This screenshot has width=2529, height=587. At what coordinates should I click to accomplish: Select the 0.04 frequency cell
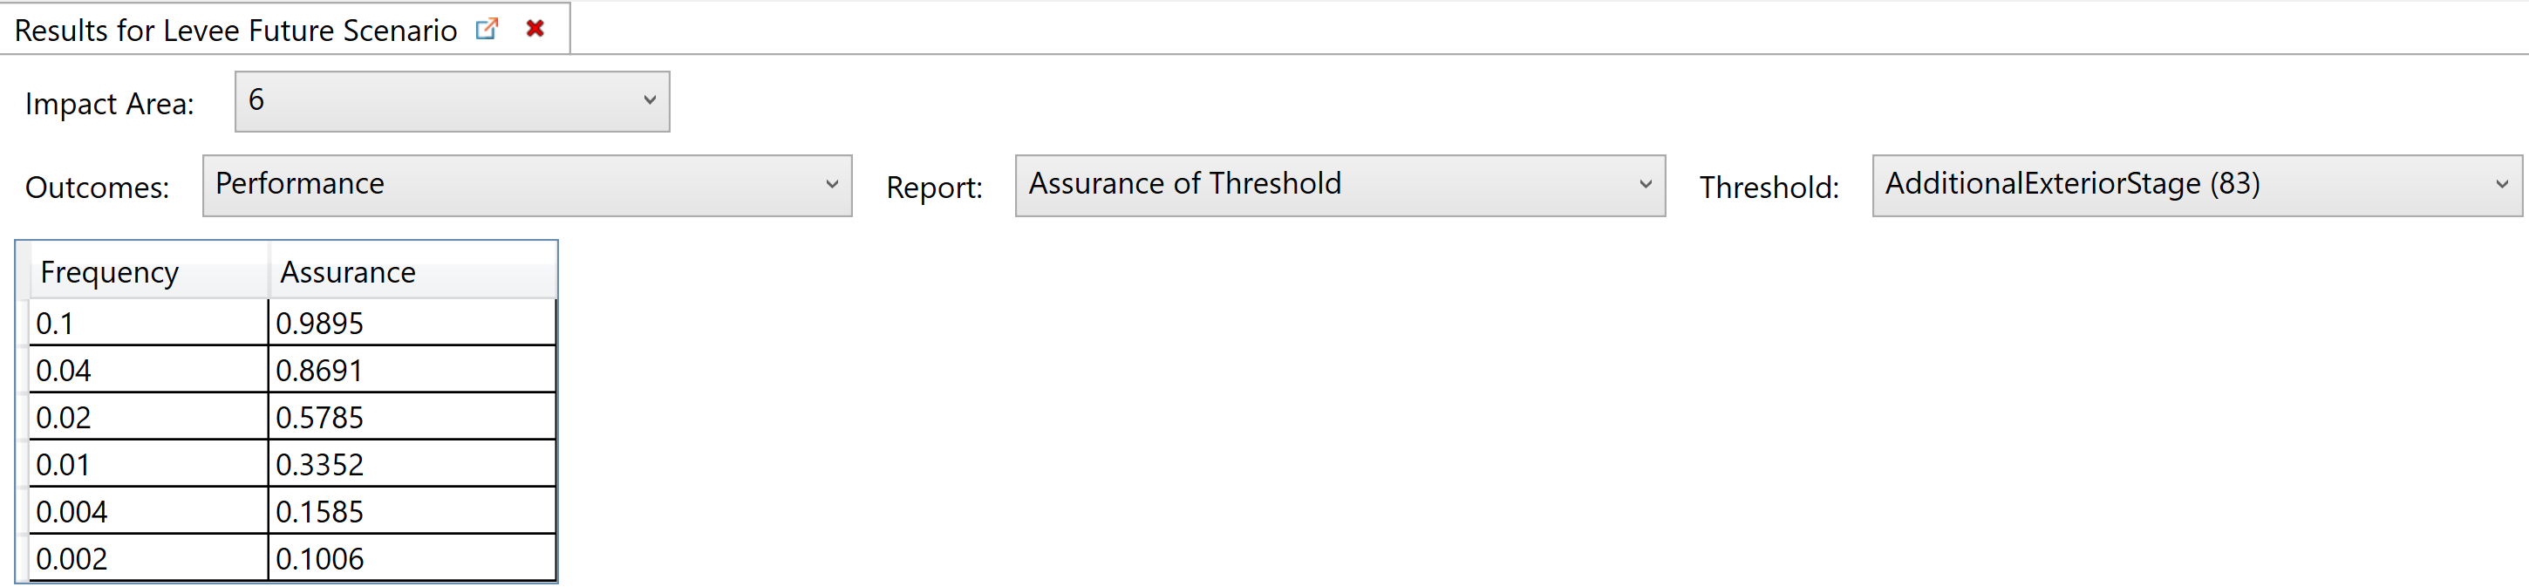click(x=148, y=369)
